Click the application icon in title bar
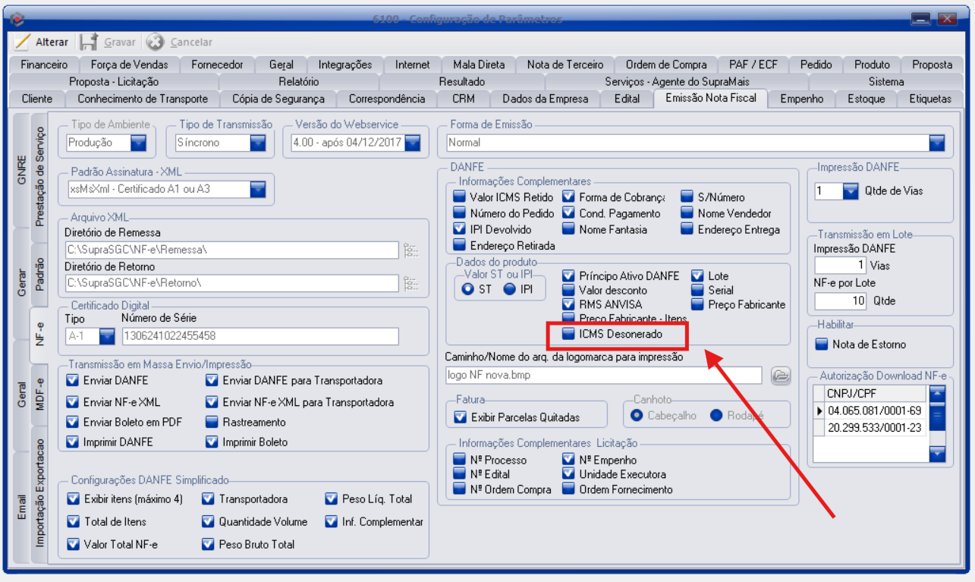Image resolution: width=975 pixels, height=582 pixels. (17, 19)
